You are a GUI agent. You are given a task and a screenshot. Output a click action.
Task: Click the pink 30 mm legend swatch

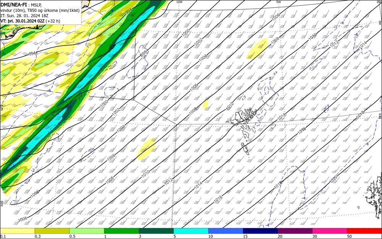tap(330, 231)
